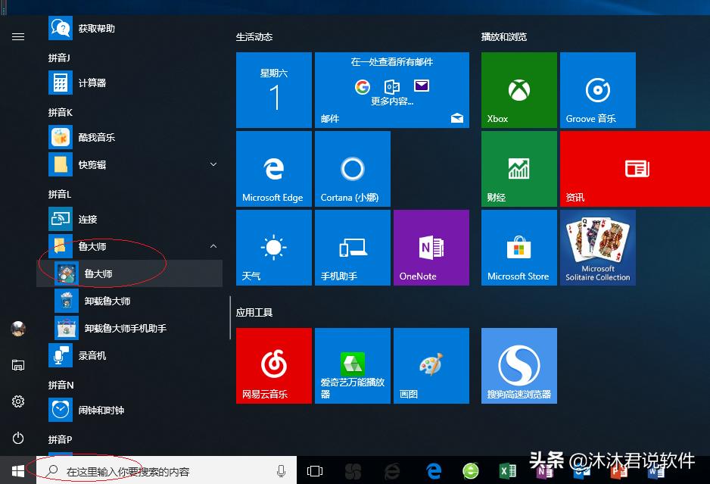This screenshot has height=484, width=710.
Task: Open the Xbox tile
Action: pyautogui.click(x=518, y=90)
